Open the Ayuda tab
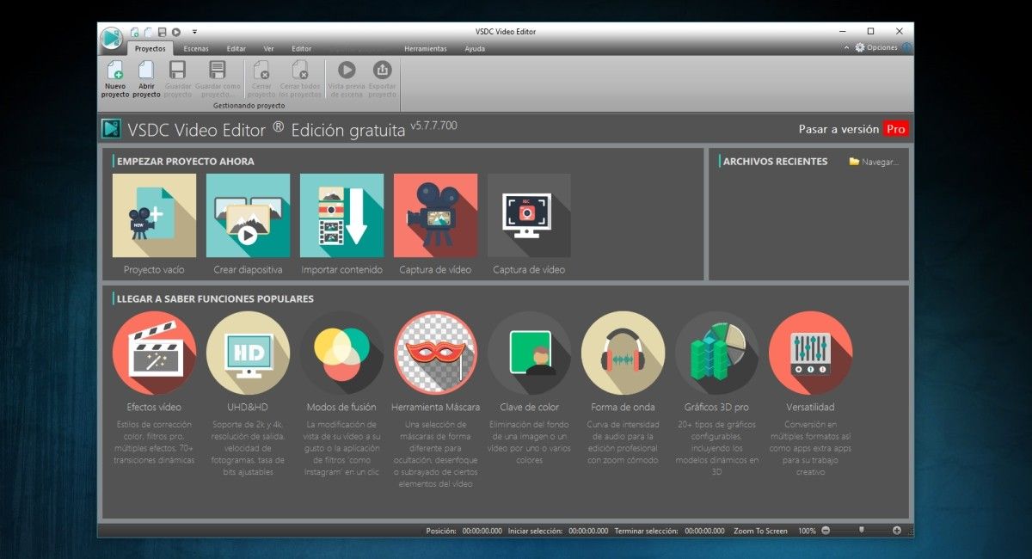 tap(475, 49)
